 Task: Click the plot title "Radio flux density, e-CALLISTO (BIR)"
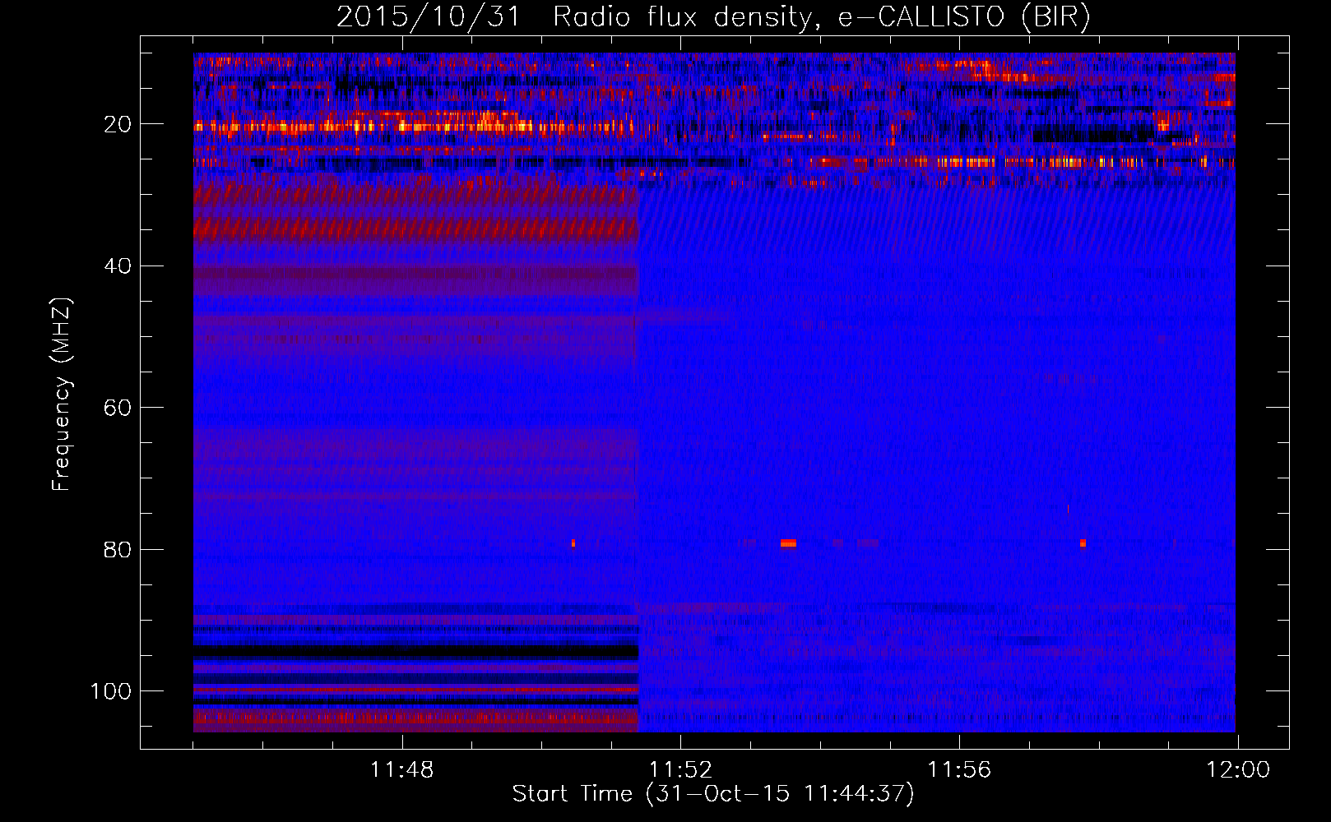(822, 17)
